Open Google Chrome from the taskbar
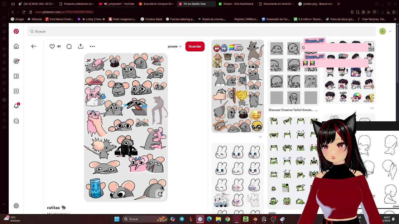This screenshot has width=399, height=224. 228,219
